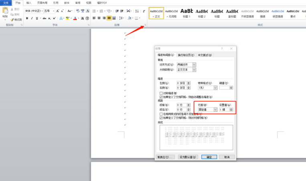
Task: Expand the 行距 line spacing dropdown
Action: point(215,110)
